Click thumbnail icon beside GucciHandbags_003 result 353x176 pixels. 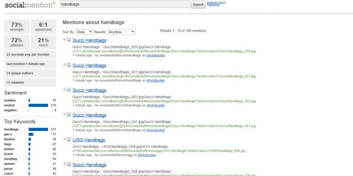69,90
